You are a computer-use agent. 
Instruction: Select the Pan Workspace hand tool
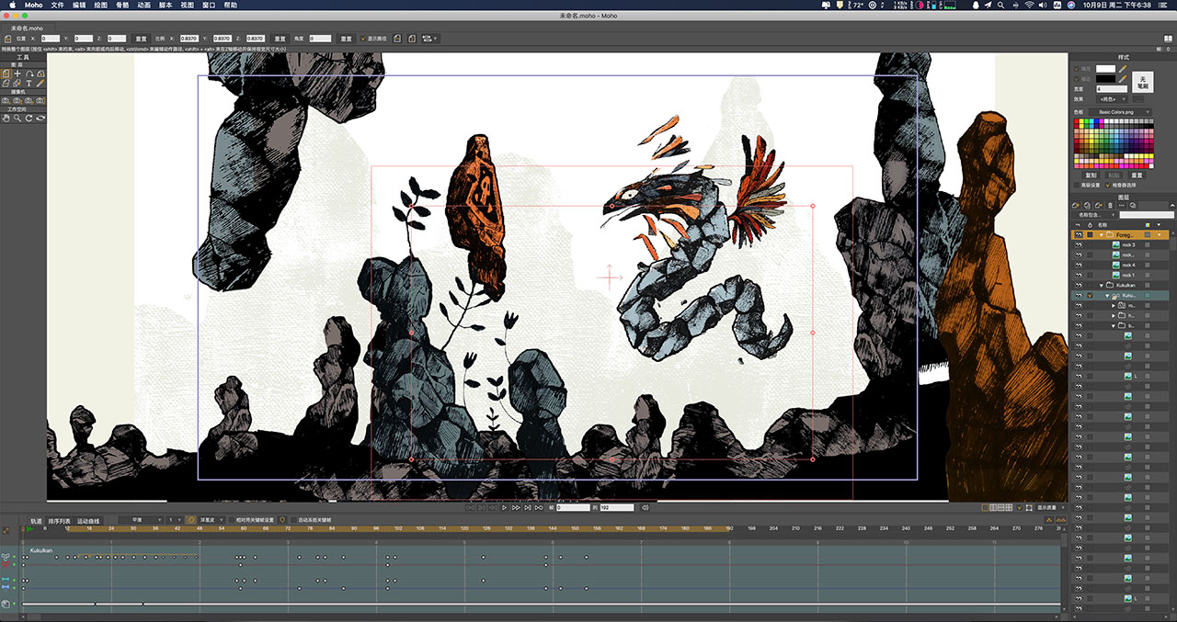coord(6,118)
